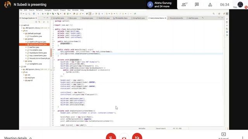
Task: Open the File menu in Eclipse
Action: [x=21, y=10]
